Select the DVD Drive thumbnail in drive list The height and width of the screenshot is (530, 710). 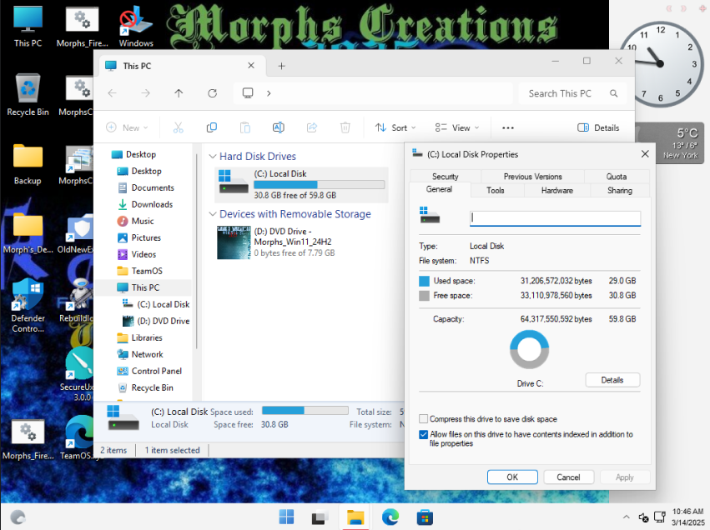coord(234,242)
